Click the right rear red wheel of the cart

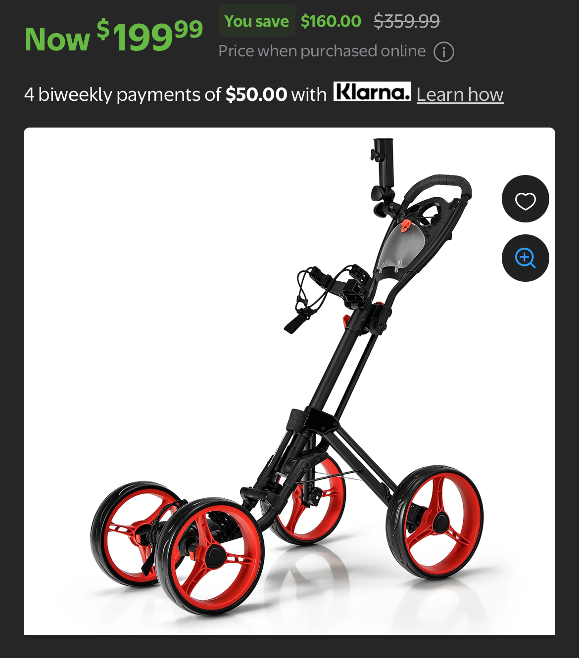point(435,522)
